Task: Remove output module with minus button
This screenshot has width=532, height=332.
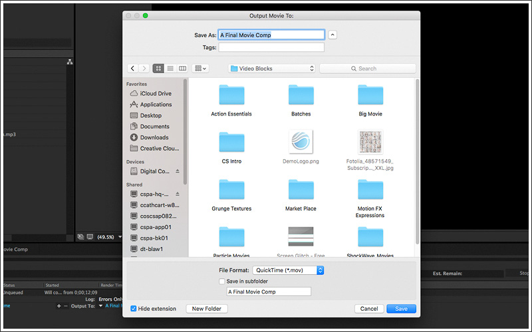Action: tap(66, 306)
